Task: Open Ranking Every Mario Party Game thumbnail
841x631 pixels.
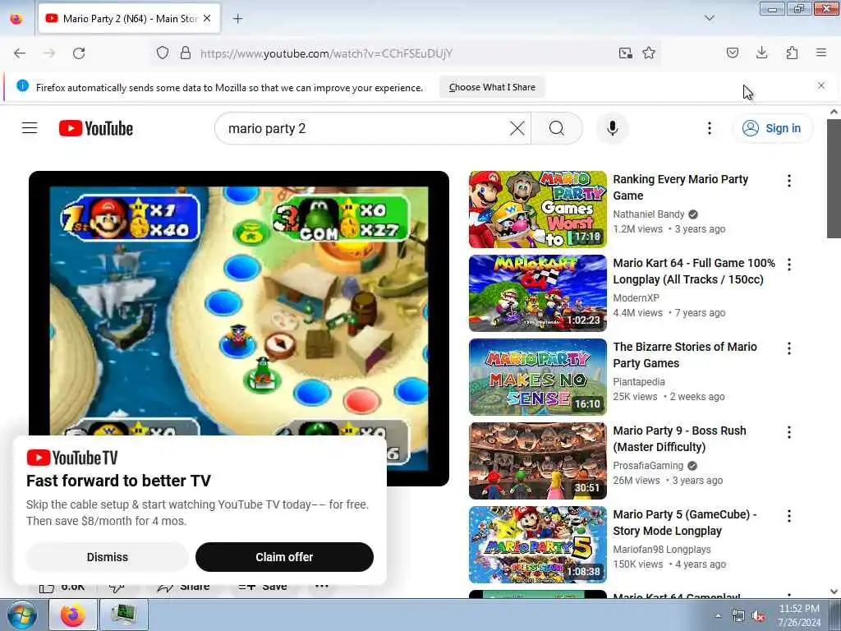Action: (537, 210)
